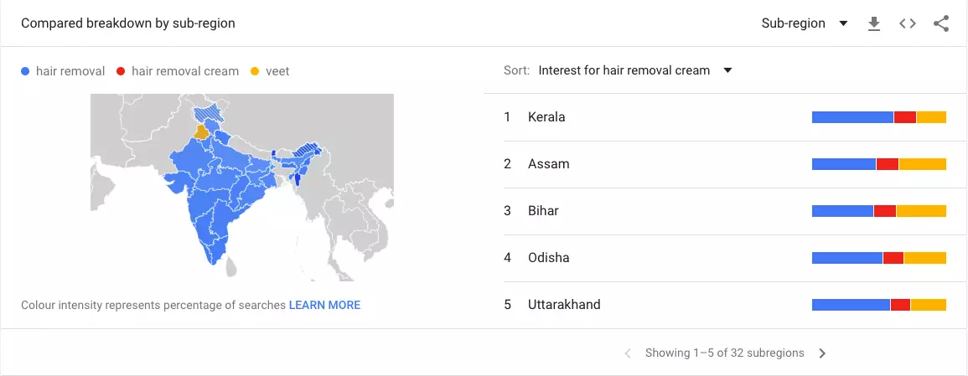Viewport: 968px width, 376px height.
Task: Download the sub-region breakdown data
Action: [x=874, y=23]
